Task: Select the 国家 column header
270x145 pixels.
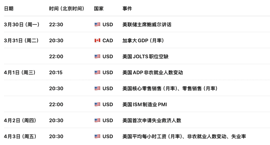Action: (x=99, y=8)
